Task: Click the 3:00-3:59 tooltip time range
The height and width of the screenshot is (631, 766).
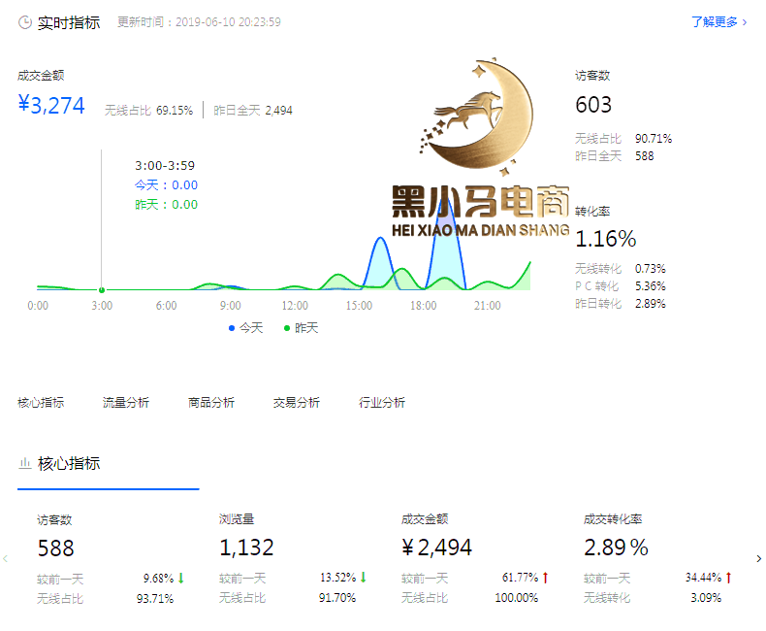Action: click(x=165, y=165)
